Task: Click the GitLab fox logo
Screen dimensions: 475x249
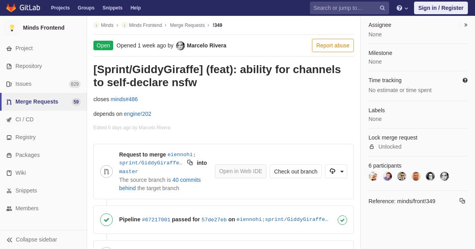Action: coord(11,8)
